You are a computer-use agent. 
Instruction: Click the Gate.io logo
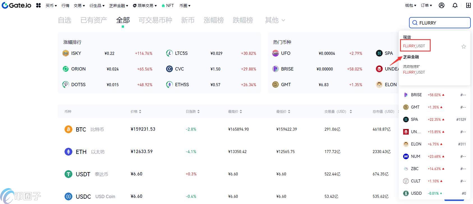coord(17,5)
